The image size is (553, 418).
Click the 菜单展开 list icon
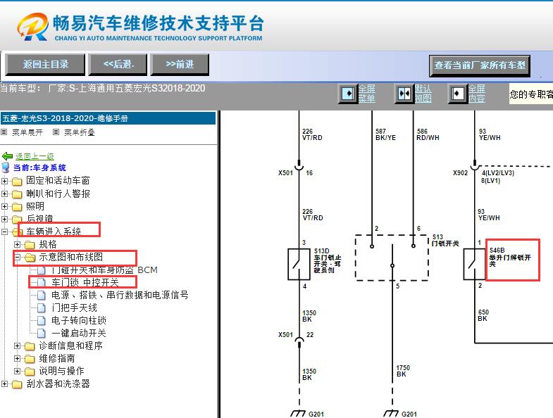[x=4, y=132]
